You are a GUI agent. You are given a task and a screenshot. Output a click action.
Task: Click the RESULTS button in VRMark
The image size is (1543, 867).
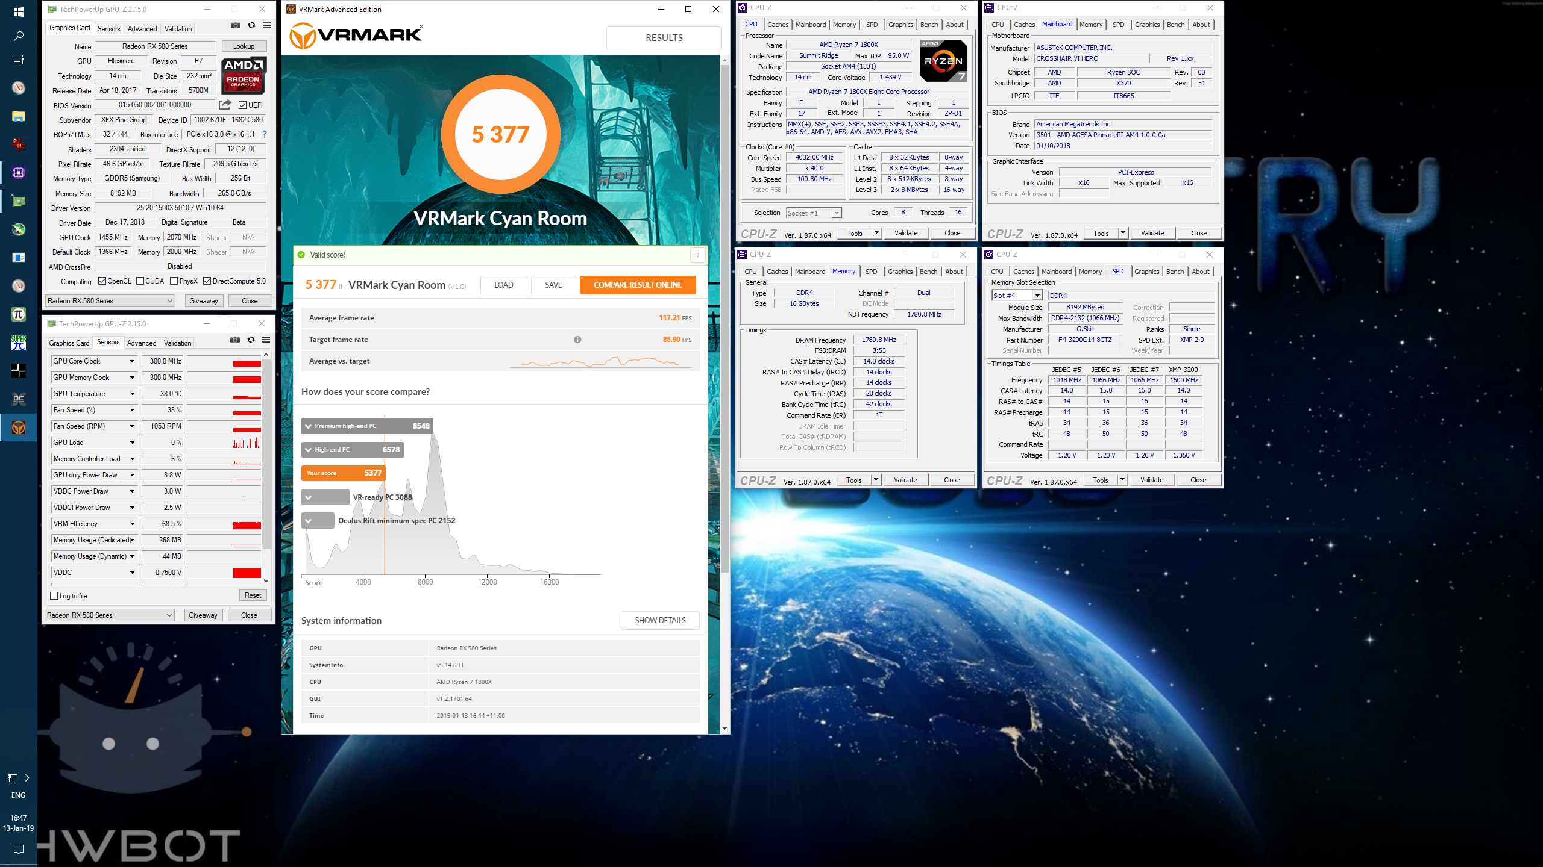click(x=664, y=37)
